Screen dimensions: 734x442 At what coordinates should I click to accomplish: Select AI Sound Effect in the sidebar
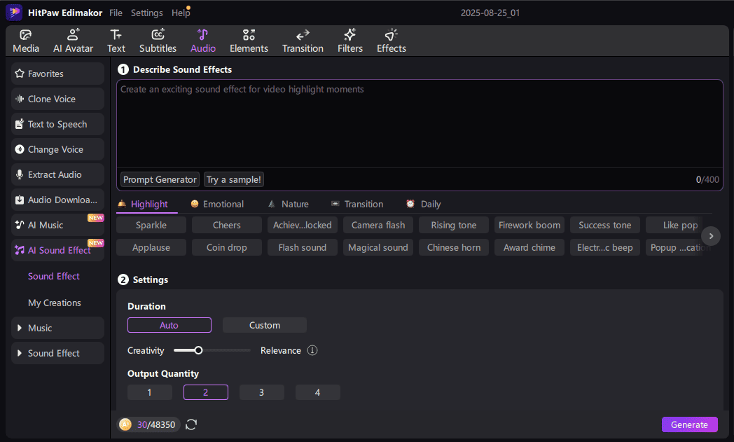[x=57, y=251]
